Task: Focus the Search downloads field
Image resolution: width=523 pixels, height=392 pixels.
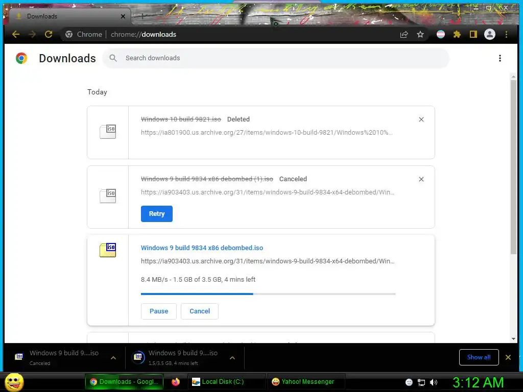Action: coord(276,58)
